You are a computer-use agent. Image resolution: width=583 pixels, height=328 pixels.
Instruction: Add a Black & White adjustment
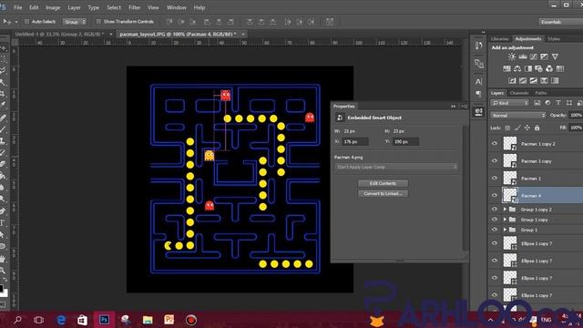coord(528,68)
